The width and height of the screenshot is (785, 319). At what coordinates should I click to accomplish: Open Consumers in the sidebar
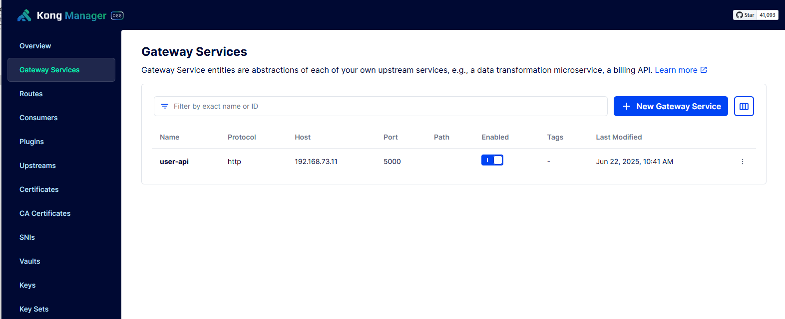38,118
